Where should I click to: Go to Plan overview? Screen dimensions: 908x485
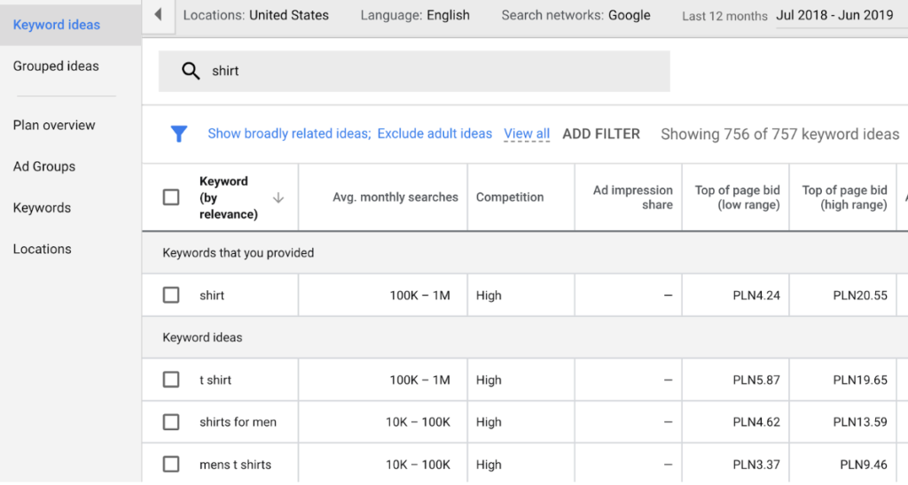(x=54, y=125)
